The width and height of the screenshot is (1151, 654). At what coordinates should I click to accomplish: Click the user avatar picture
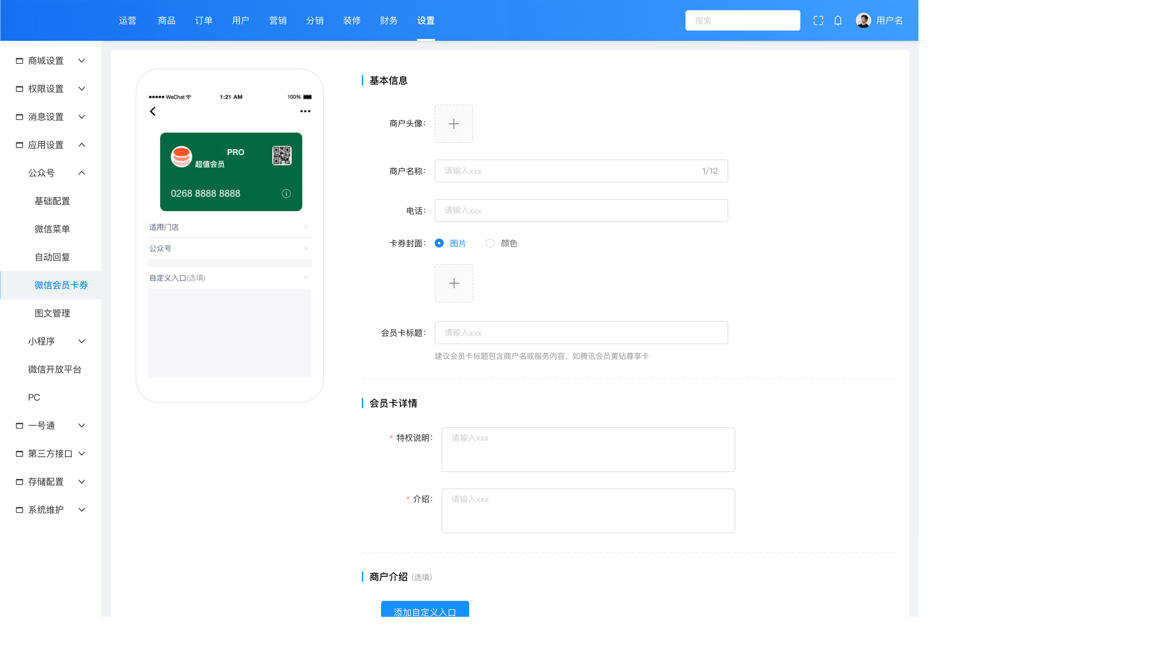pos(863,21)
